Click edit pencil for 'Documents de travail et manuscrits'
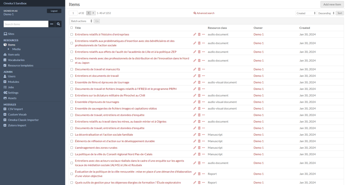Viewport: 345px width, 185px height. tap(195, 69)
